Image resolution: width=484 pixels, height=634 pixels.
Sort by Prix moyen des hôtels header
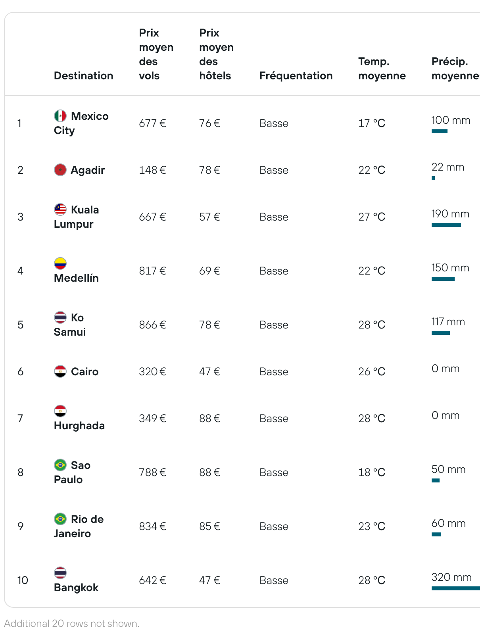(x=217, y=54)
